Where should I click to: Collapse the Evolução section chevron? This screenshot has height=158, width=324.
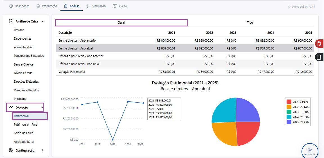42,107
